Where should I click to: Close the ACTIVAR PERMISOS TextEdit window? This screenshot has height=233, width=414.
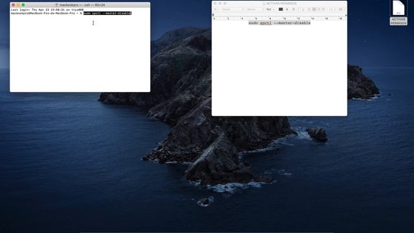click(x=215, y=3)
